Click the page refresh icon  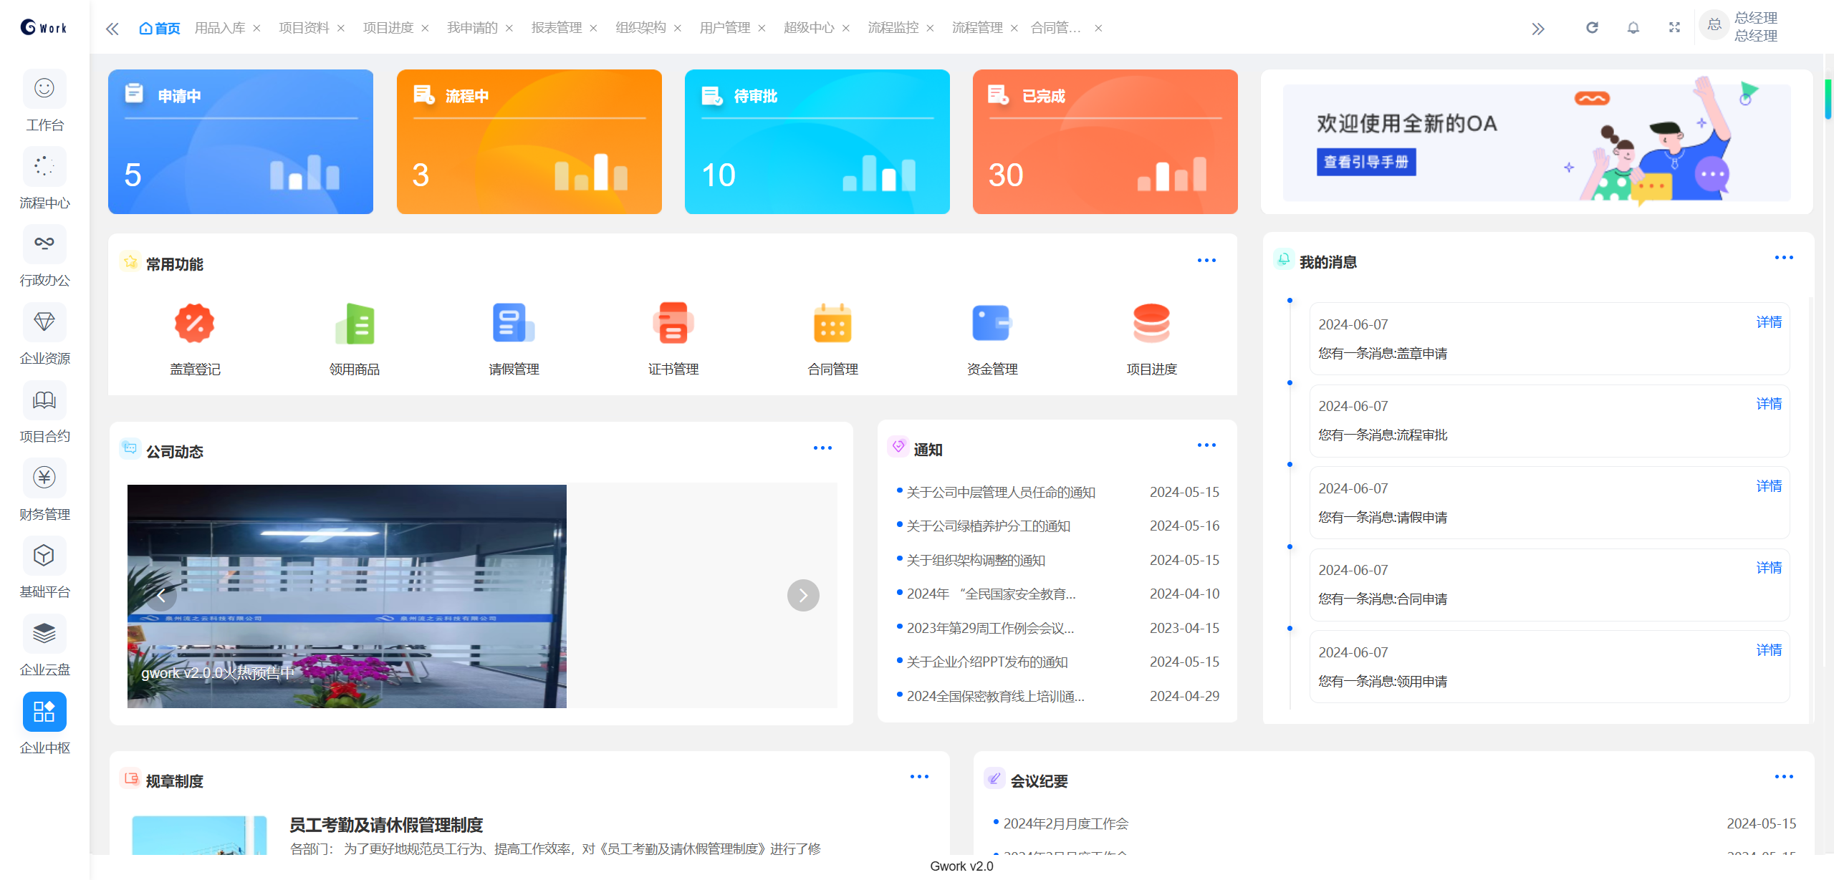[1592, 28]
